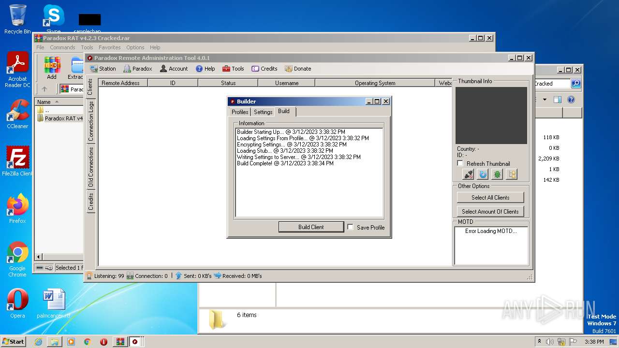The height and width of the screenshot is (348, 619).
Task: Click the Received: 0 MB's status entry
Action: [x=237, y=276]
